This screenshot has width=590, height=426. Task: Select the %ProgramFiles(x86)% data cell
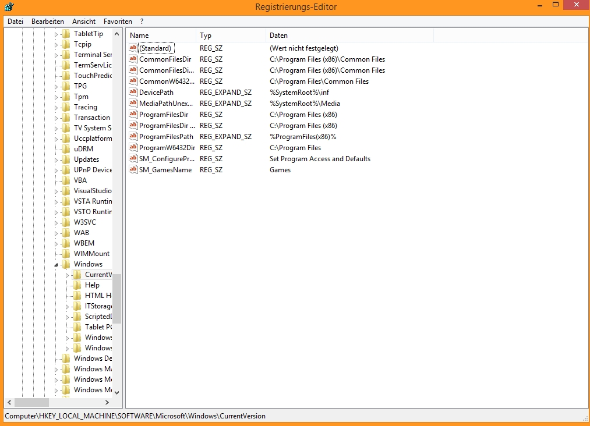303,137
